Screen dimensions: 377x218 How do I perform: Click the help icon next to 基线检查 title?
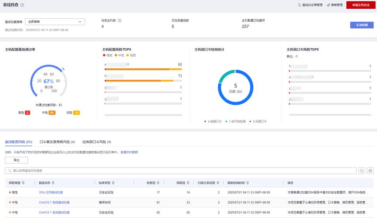22,5
